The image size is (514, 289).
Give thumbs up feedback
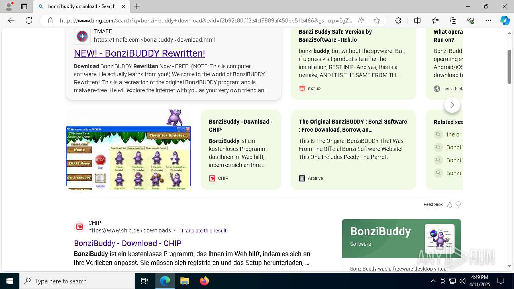449,204
